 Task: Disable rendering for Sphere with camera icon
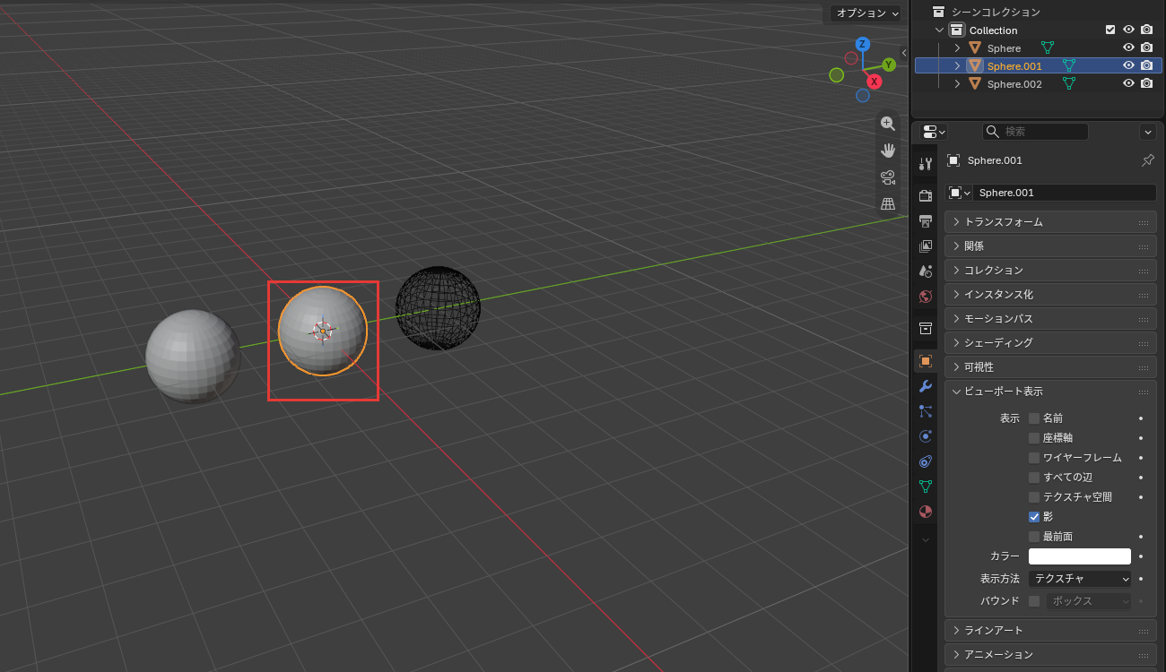(1146, 47)
